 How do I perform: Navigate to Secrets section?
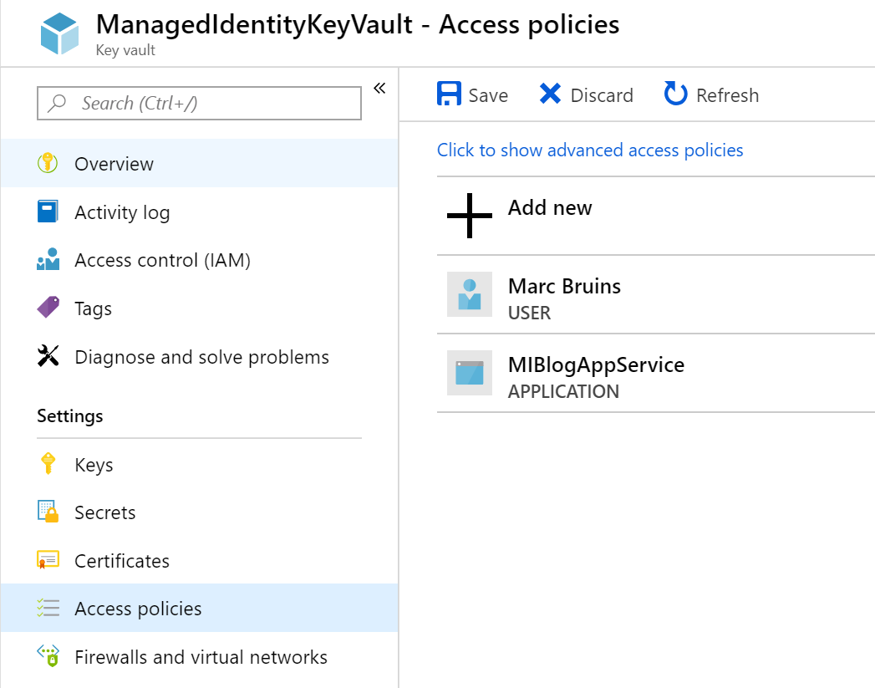[x=104, y=512]
